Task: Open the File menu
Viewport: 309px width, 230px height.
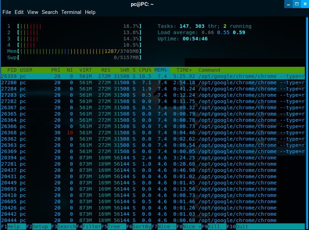Action: point(7,12)
